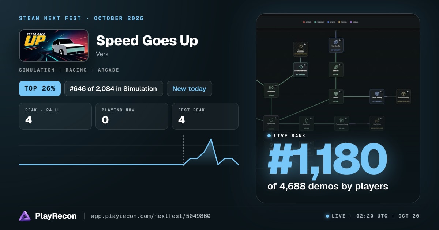Click the red Output legend swatch
Image resolution: width=439 pixels, height=230 pixels.
pyautogui.click(x=304, y=22)
